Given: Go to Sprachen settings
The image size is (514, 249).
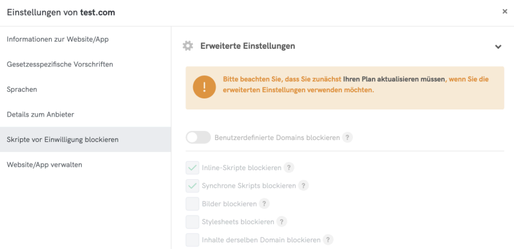Looking at the screenshot, I should (22, 89).
